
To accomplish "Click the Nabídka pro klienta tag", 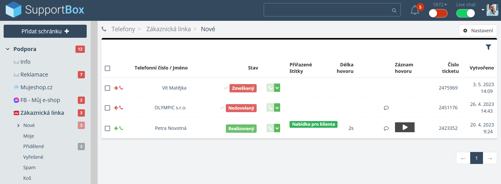I will pyautogui.click(x=314, y=124).
